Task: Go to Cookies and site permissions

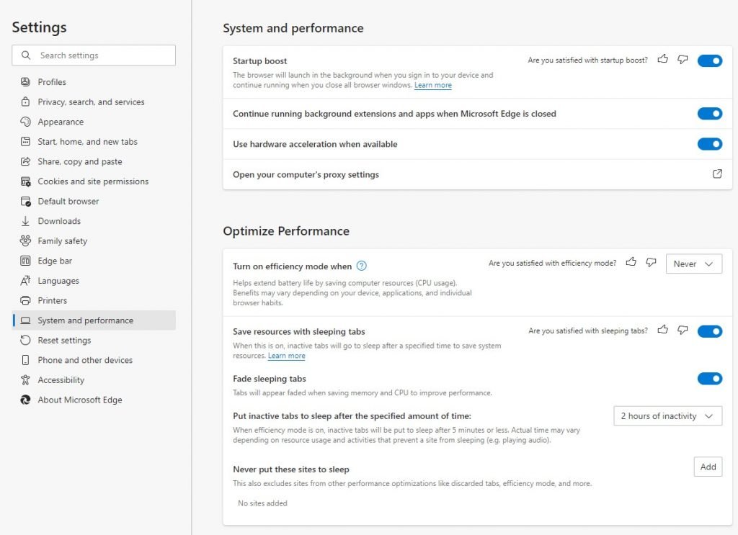Action: click(94, 181)
